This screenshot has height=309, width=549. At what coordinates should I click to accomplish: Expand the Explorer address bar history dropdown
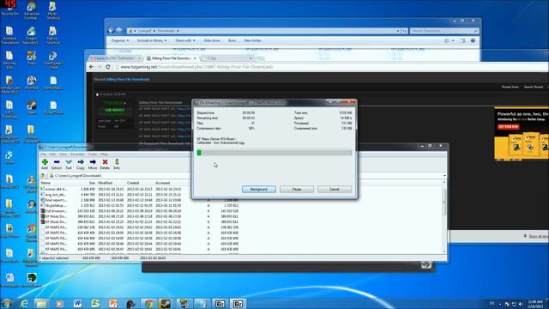[x=398, y=31]
